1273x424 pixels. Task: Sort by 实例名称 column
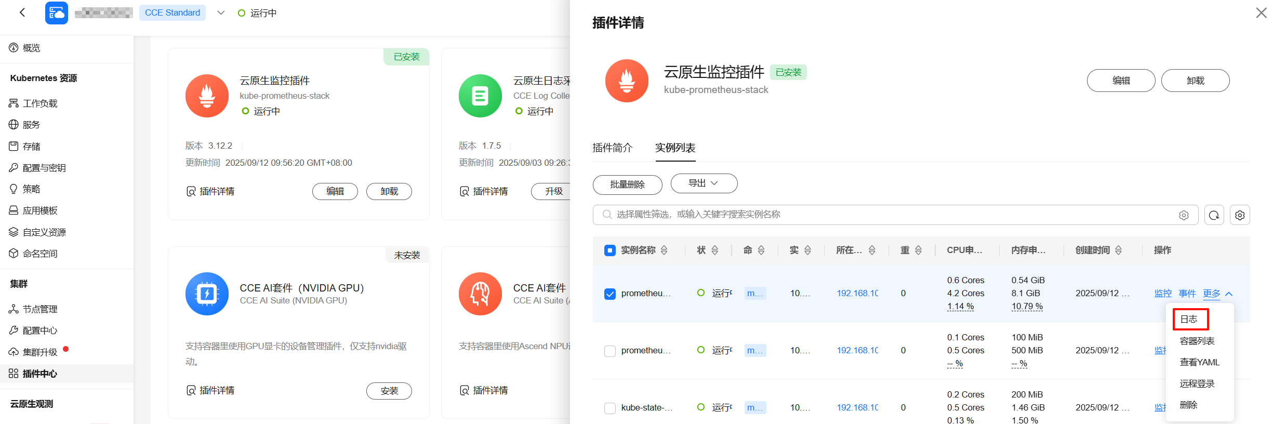pyautogui.click(x=664, y=250)
